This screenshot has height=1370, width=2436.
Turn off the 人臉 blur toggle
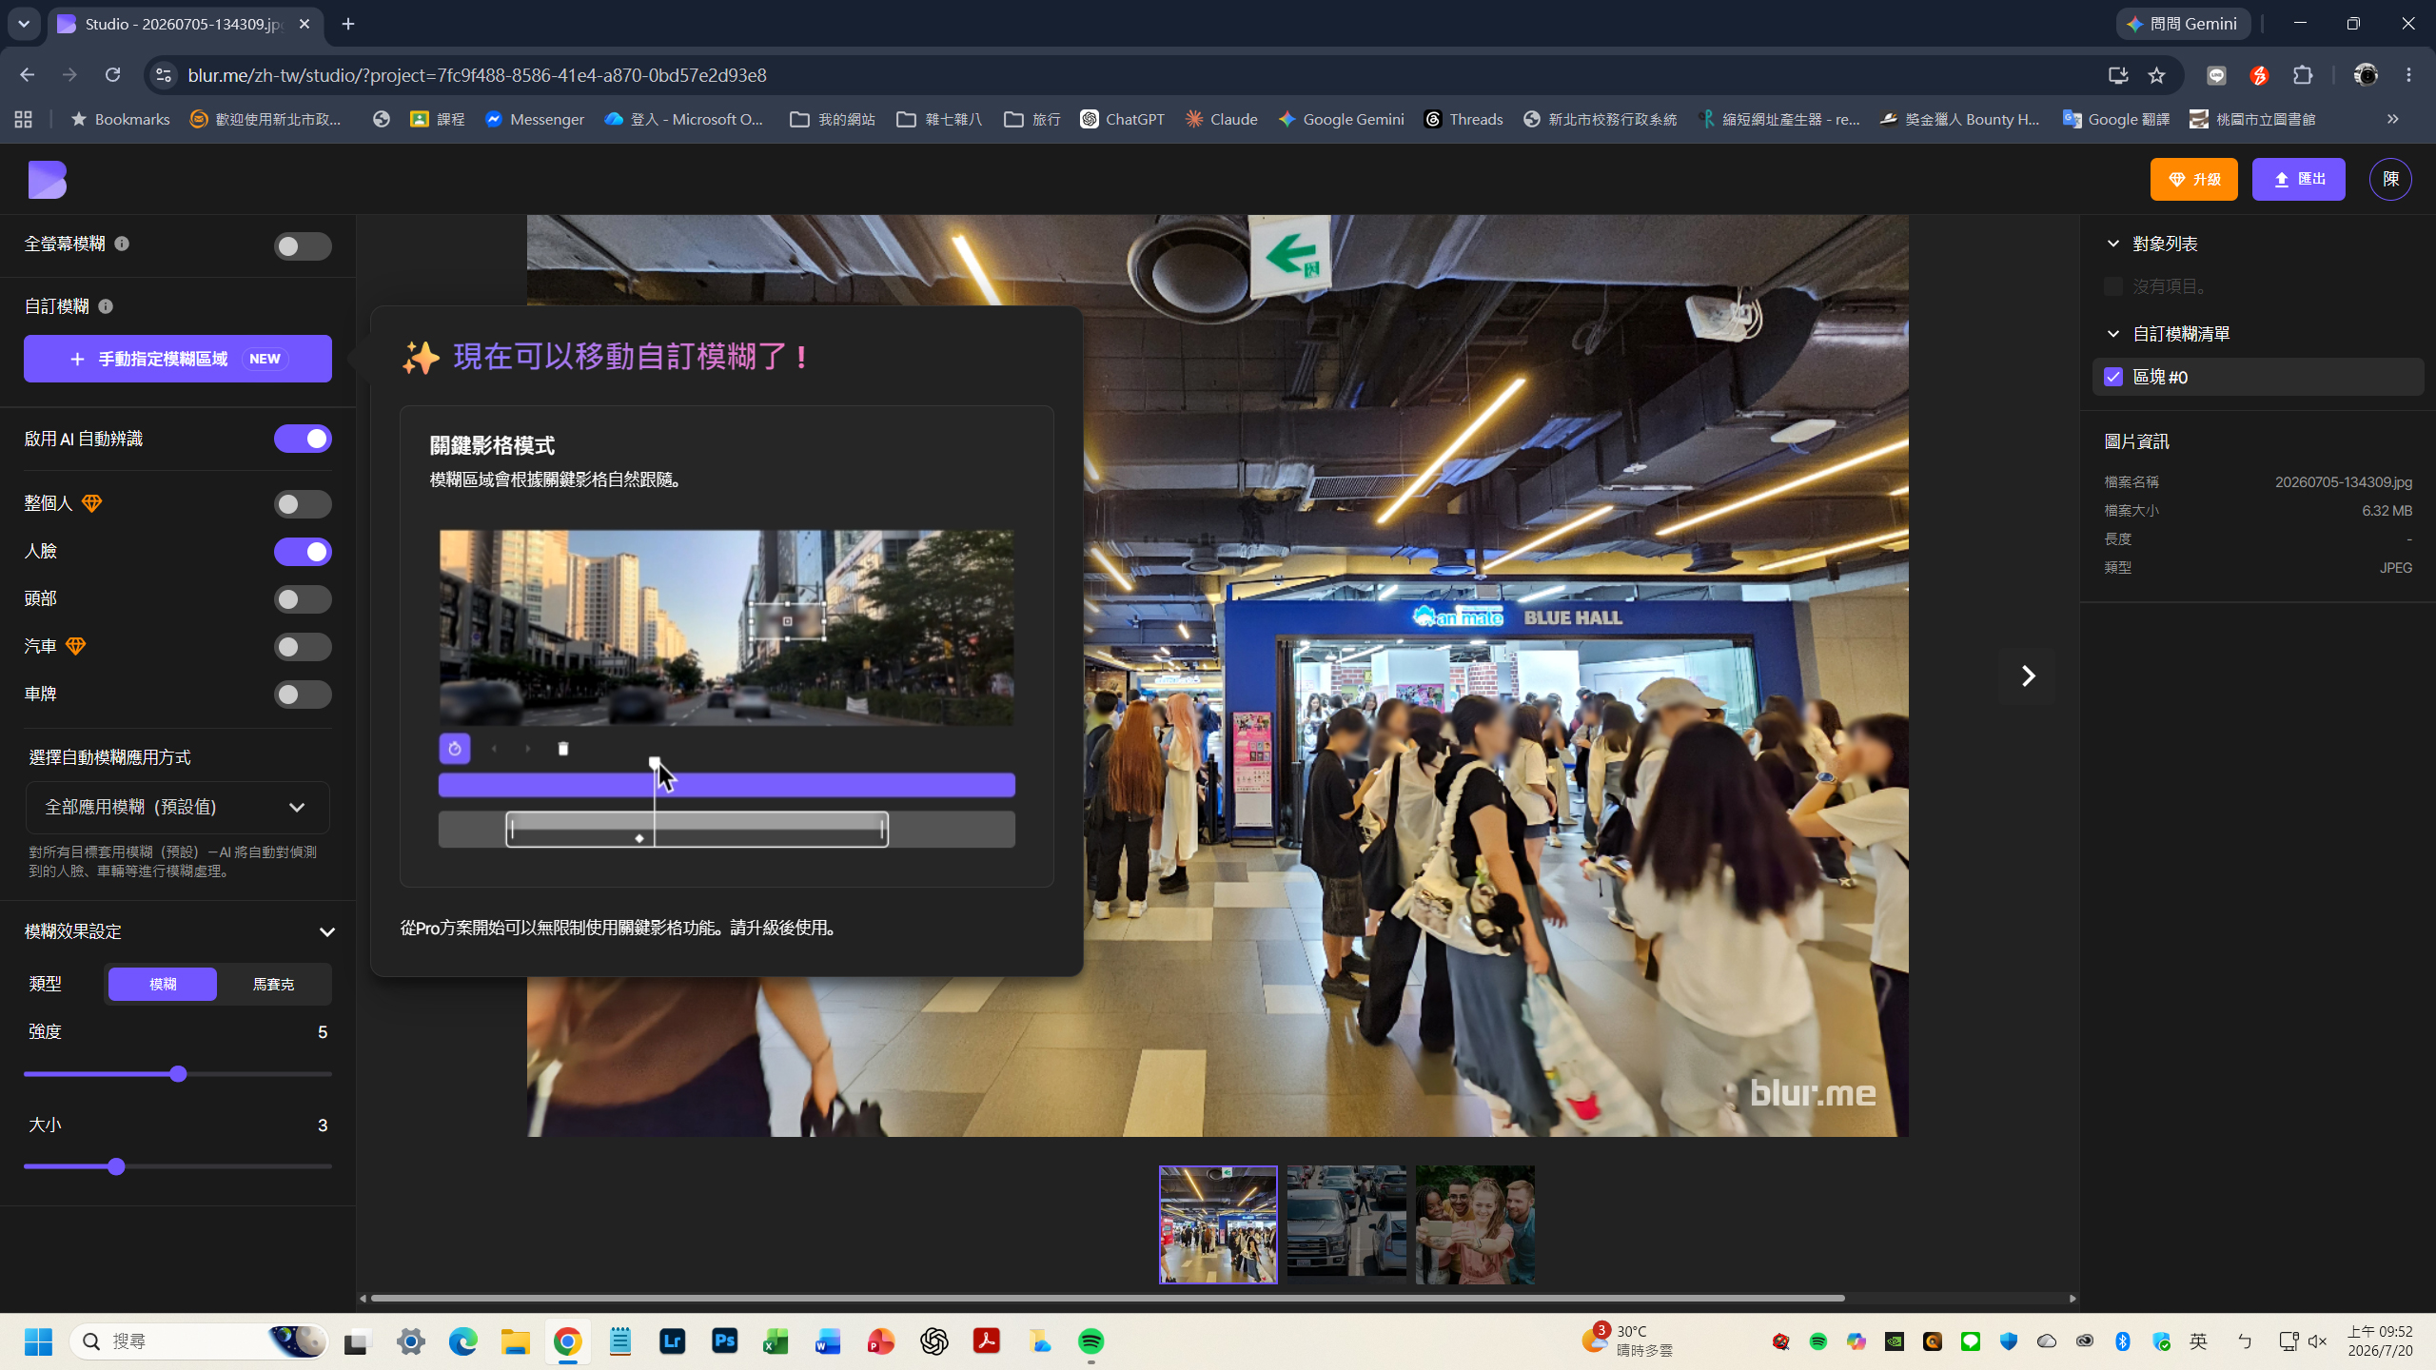tap(303, 552)
